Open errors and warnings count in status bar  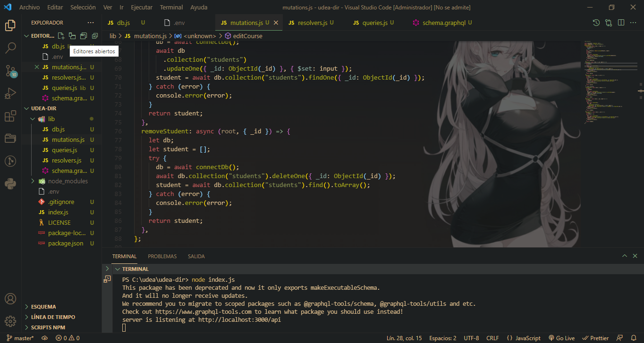pos(68,338)
